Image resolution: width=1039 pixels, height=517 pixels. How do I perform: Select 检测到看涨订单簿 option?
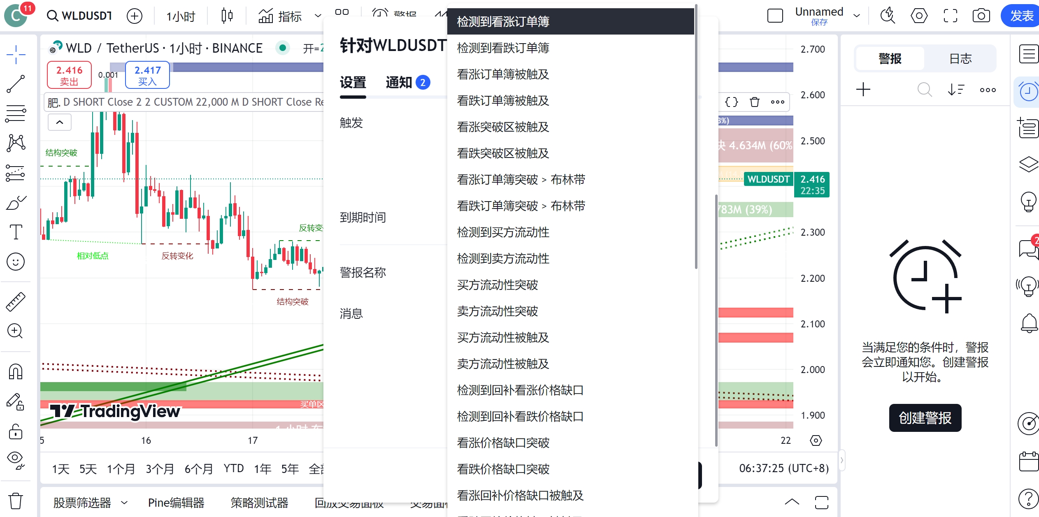coord(570,21)
